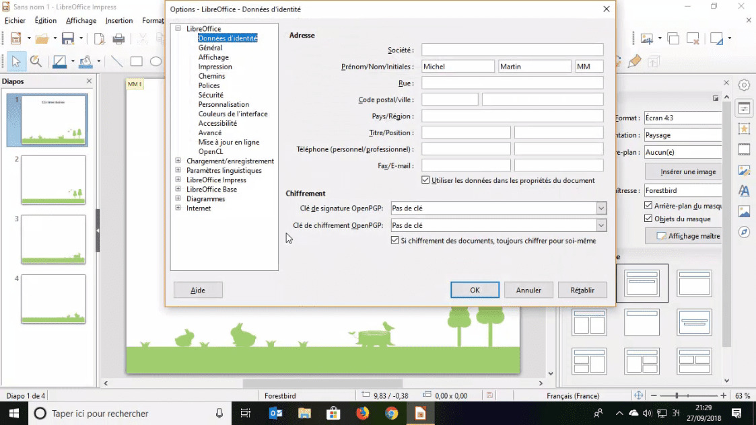756x425 pixels.
Task: Click 'Insérer une image' sidebar button
Action: [685, 171]
